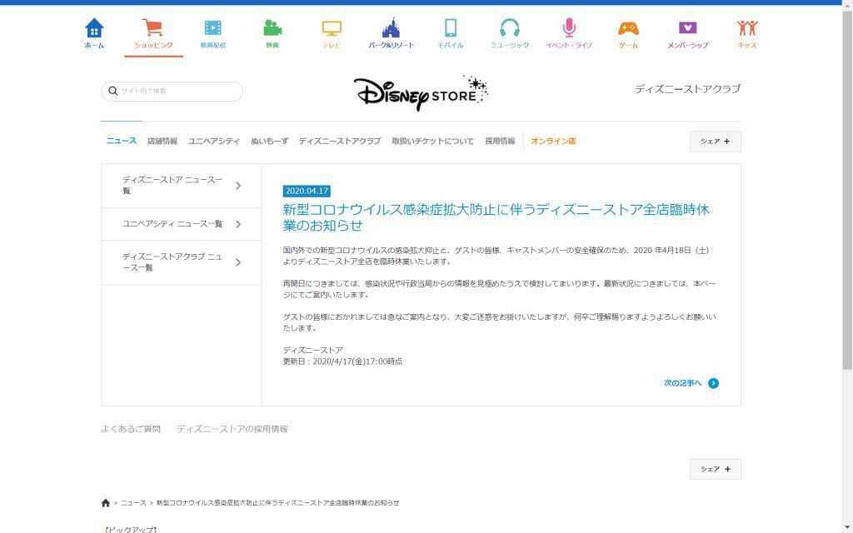Open the Music headphones icon
The width and height of the screenshot is (853, 533).
coord(510,29)
